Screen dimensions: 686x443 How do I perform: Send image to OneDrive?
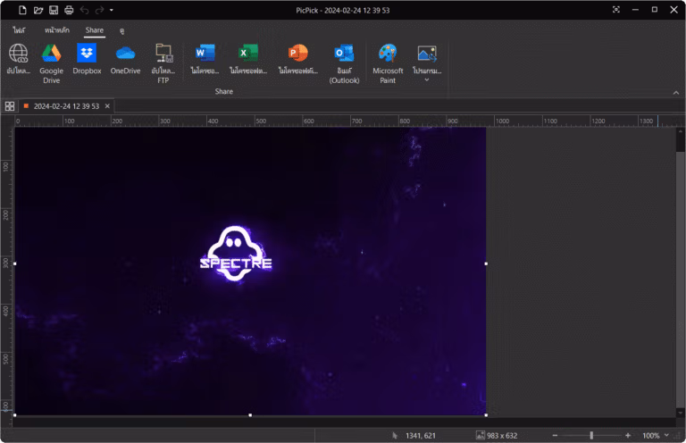(x=125, y=59)
